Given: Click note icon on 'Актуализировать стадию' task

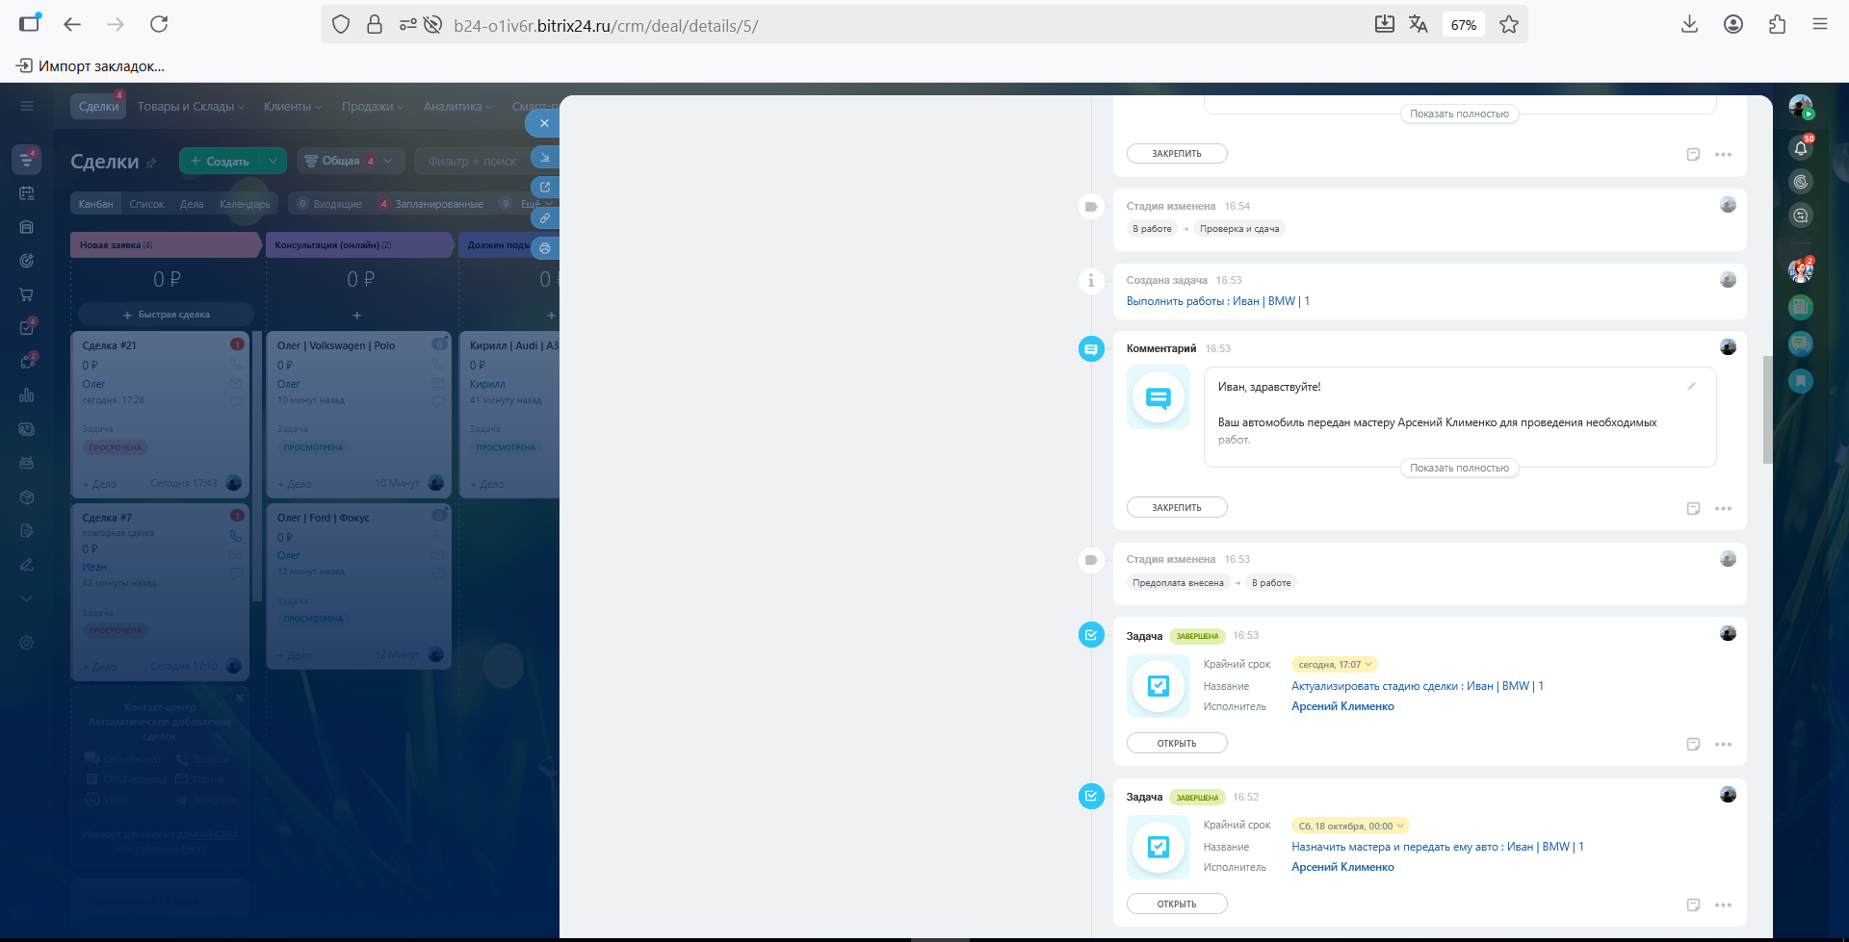Looking at the screenshot, I should [x=1693, y=744].
